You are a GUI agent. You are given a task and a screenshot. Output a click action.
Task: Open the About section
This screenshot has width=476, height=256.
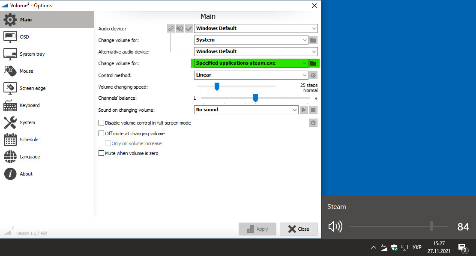[26, 174]
